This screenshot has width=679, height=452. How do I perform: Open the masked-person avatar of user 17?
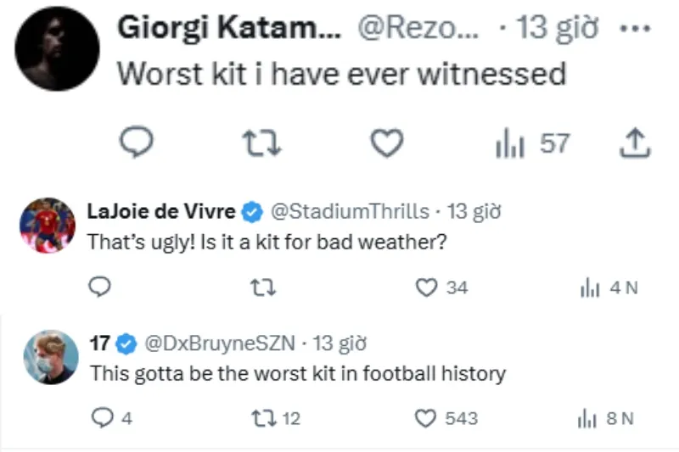click(51, 357)
